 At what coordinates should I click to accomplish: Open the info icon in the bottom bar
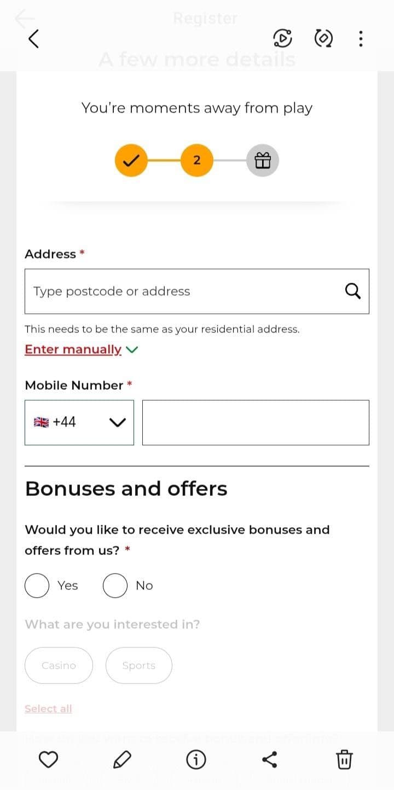point(196,759)
